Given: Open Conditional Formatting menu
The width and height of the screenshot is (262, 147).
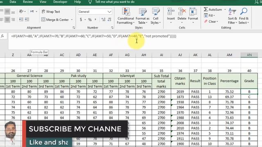Looking at the screenshot, I should pyautogui.click(x=126, y=16).
